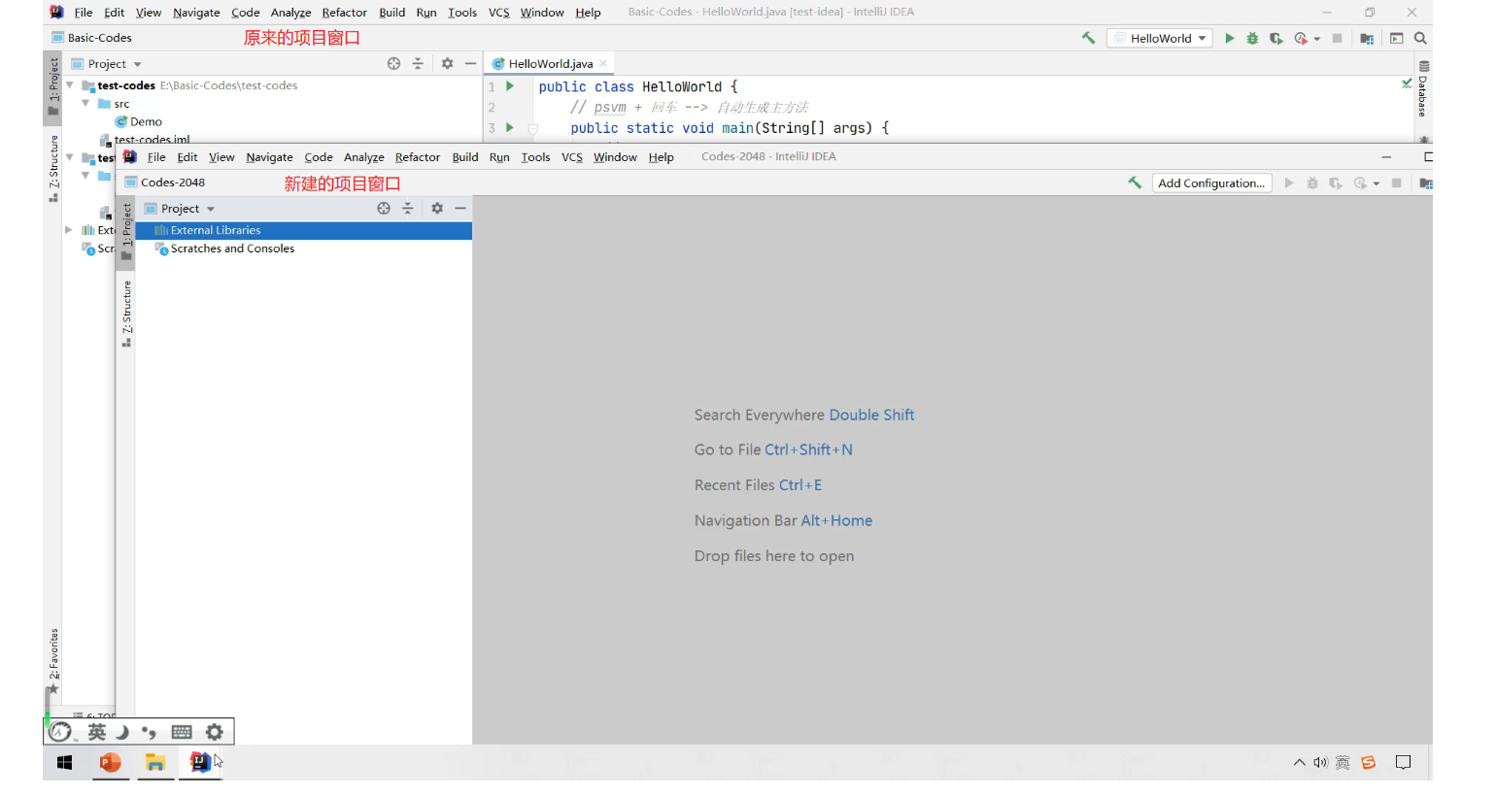Toggle Favorites tool window in Basic-Codes
Screen dimensions: 1496x796
coord(53,662)
